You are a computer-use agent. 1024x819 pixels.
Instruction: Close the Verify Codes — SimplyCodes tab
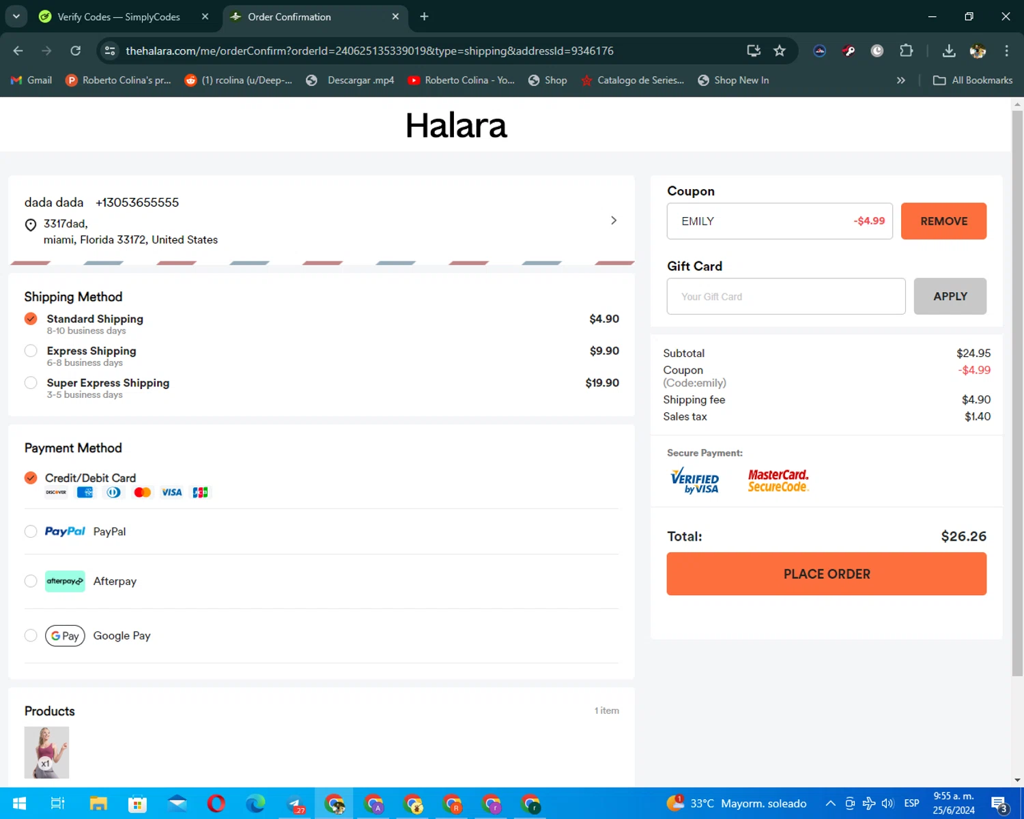pyautogui.click(x=205, y=16)
